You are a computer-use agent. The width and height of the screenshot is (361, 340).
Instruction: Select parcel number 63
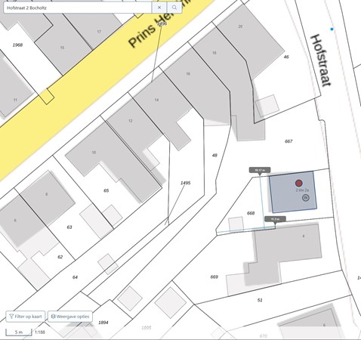(69, 227)
